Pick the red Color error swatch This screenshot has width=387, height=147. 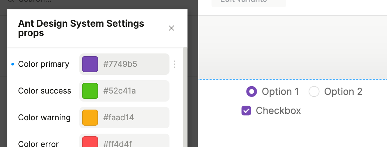click(x=90, y=142)
